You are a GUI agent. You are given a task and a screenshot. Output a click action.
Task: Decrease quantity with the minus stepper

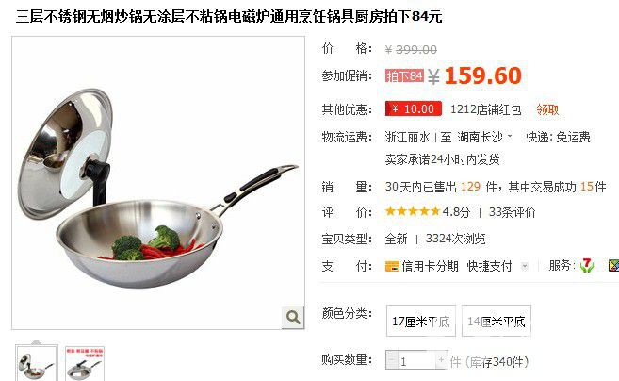pyautogui.click(x=392, y=360)
